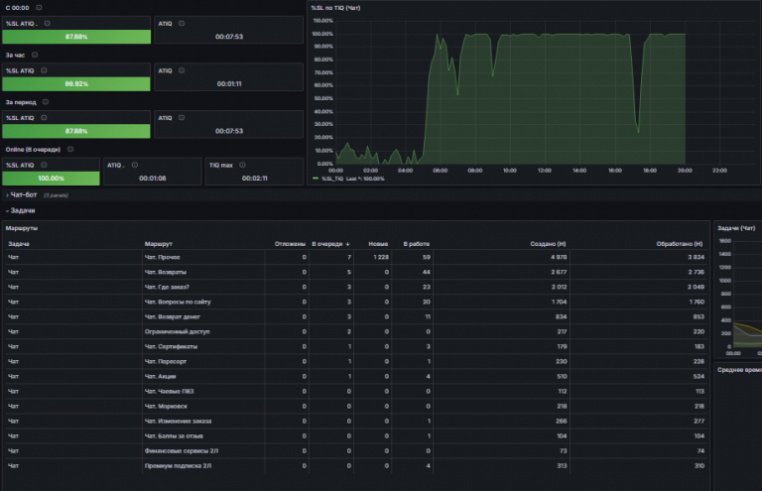Viewport: 762px width, 491px height.
Task: Click "Маршрут" column header
Action: 159,244
